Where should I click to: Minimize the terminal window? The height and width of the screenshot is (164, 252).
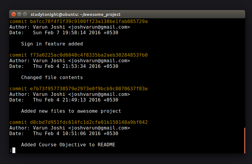(19, 14)
